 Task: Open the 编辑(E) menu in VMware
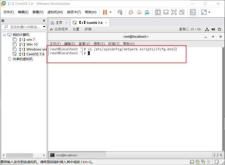tap(23, 12)
